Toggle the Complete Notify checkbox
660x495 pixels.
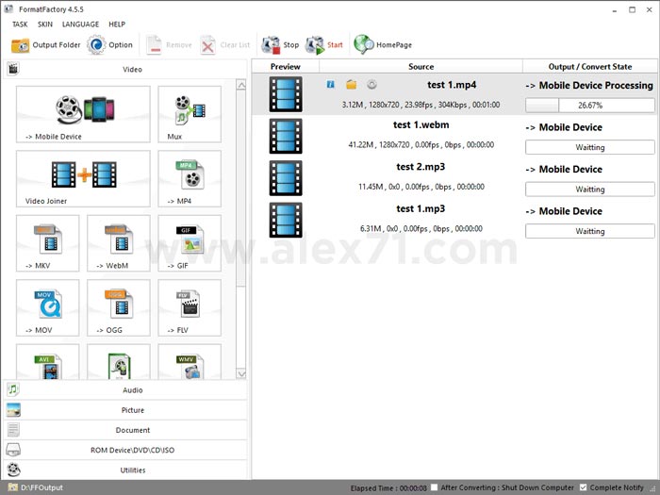pyautogui.click(x=583, y=487)
